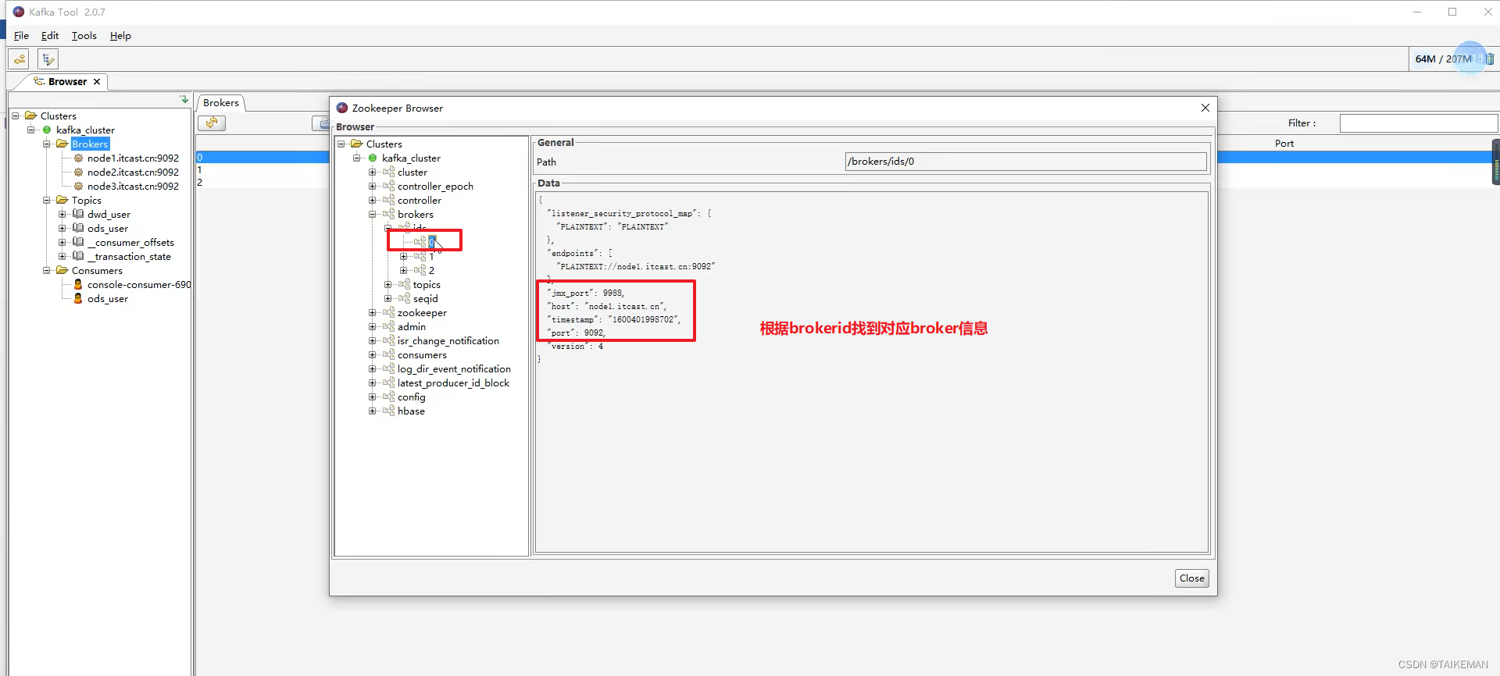
Task: Click Clusters folder icon in Zookeeper Browser
Action: pyautogui.click(x=357, y=144)
